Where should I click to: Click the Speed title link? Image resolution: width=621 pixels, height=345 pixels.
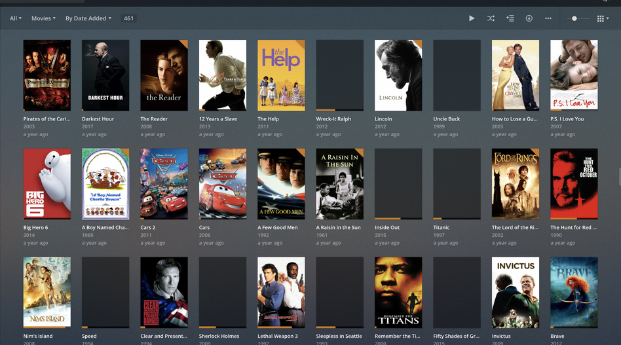(x=89, y=336)
